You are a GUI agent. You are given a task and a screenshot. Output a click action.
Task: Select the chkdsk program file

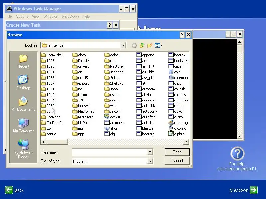pyautogui.click(x=177, y=89)
